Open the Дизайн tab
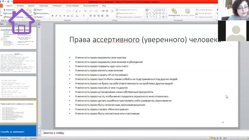Screen dimensions: 249x140 31,5
